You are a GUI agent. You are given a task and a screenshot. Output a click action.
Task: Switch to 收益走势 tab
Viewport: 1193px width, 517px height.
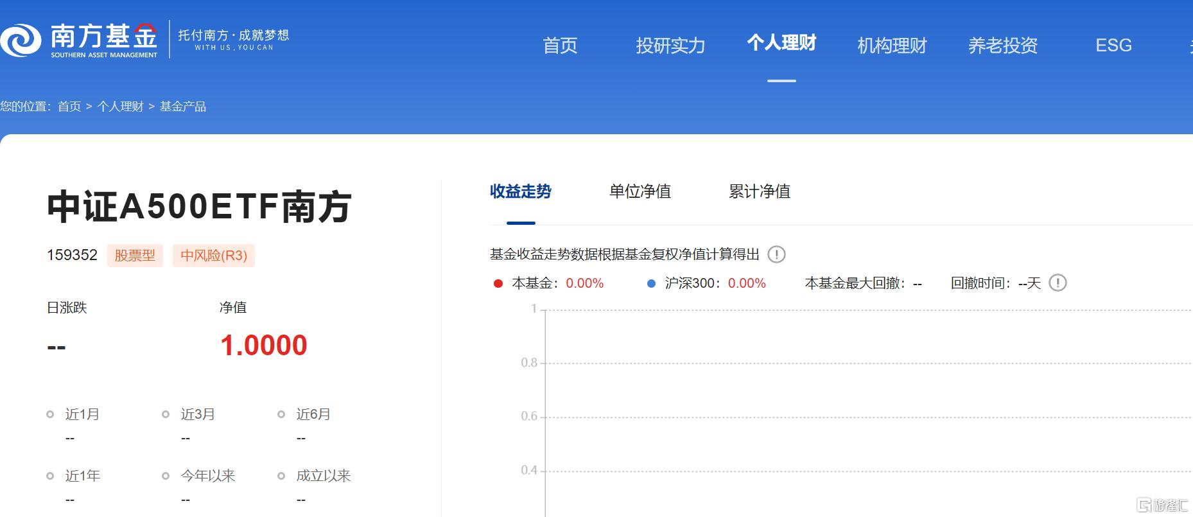[x=521, y=191]
